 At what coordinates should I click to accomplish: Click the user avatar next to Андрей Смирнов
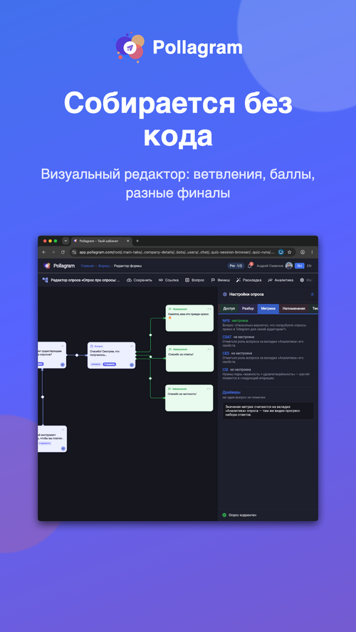coord(288,266)
